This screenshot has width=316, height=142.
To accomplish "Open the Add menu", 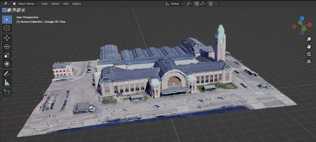I will (x=66, y=4).
